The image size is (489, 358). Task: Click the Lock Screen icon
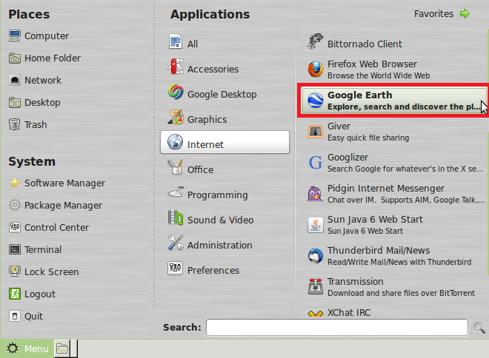[15, 271]
